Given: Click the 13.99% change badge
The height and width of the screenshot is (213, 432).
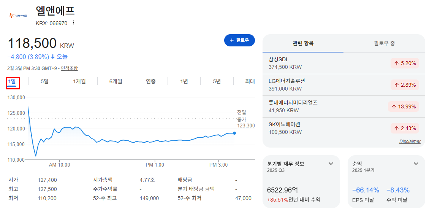Looking at the screenshot, I should 404,106.
